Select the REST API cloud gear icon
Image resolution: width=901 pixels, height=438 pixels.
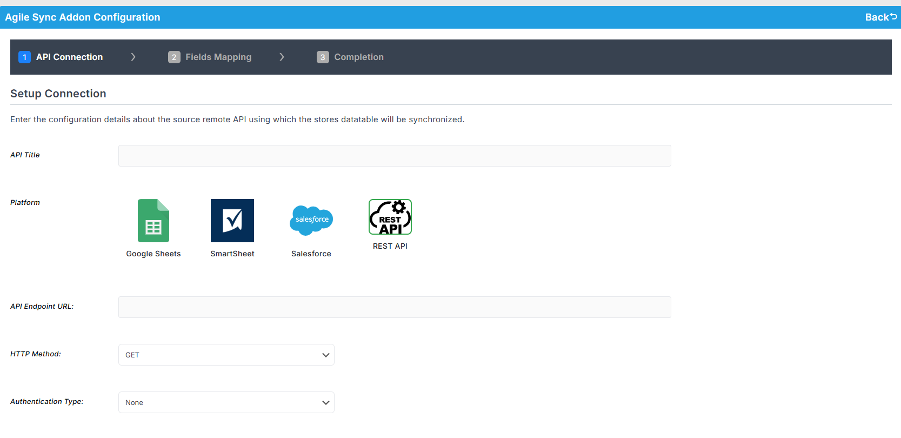390,217
